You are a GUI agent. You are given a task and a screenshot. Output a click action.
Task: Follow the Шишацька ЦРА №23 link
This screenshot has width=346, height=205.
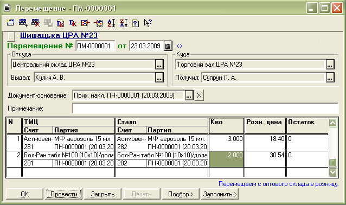pos(59,36)
